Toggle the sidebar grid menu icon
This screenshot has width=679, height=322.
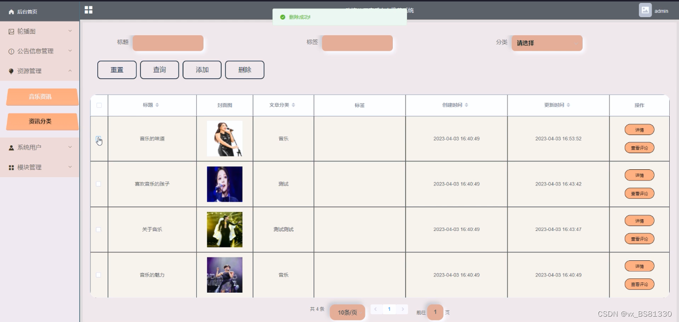coord(89,10)
